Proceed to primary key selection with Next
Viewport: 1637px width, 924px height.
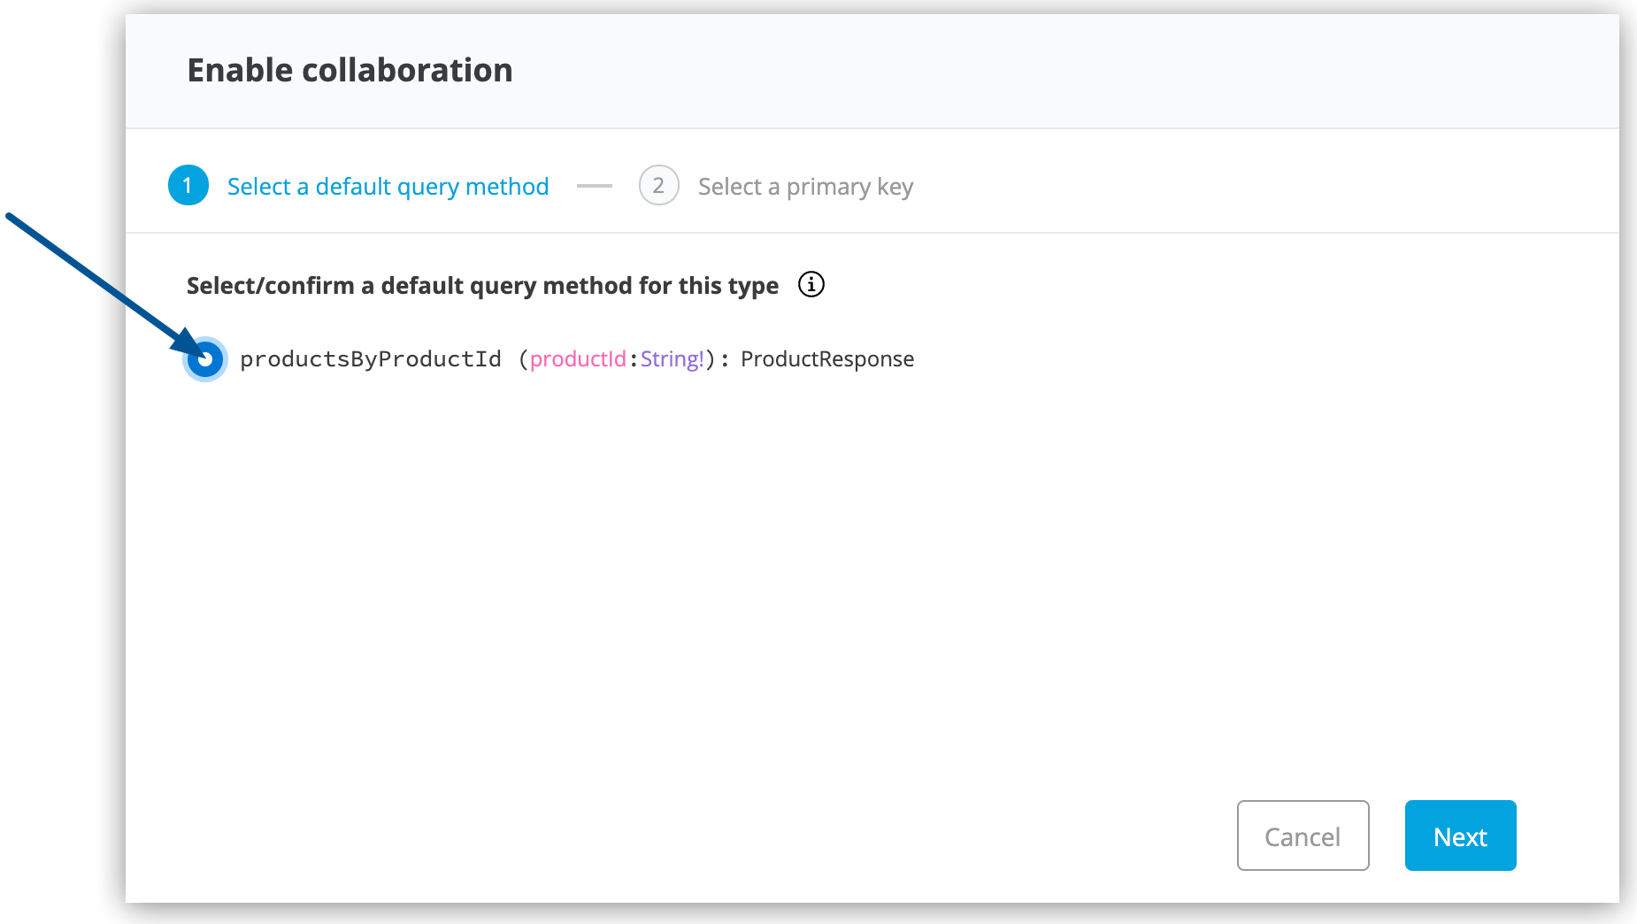[1459, 835]
